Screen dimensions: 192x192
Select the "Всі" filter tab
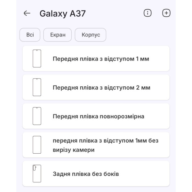coord(30,35)
